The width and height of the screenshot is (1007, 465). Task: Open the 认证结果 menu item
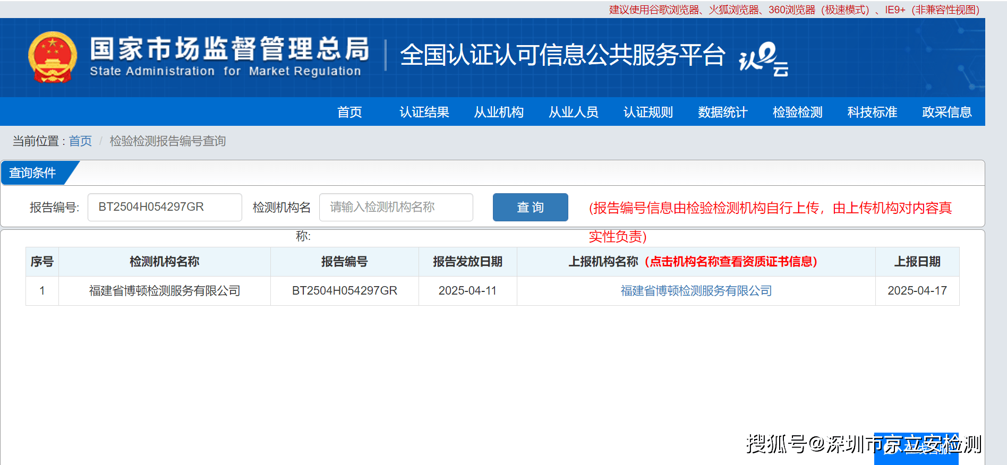[424, 112]
